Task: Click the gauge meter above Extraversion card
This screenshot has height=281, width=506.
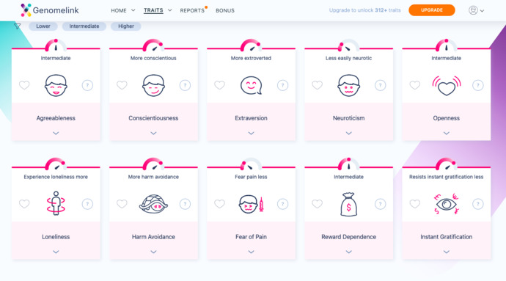Action: click(x=251, y=45)
